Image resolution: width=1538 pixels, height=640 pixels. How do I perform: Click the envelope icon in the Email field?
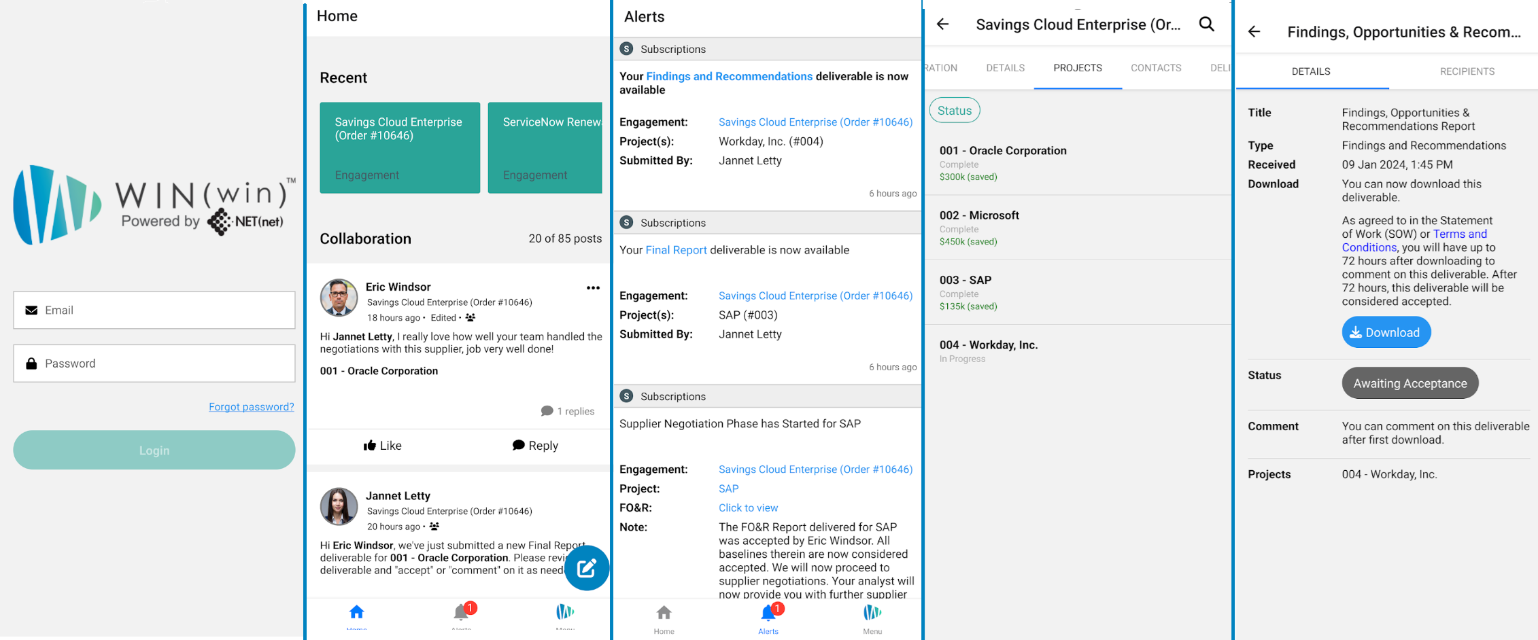pos(31,310)
